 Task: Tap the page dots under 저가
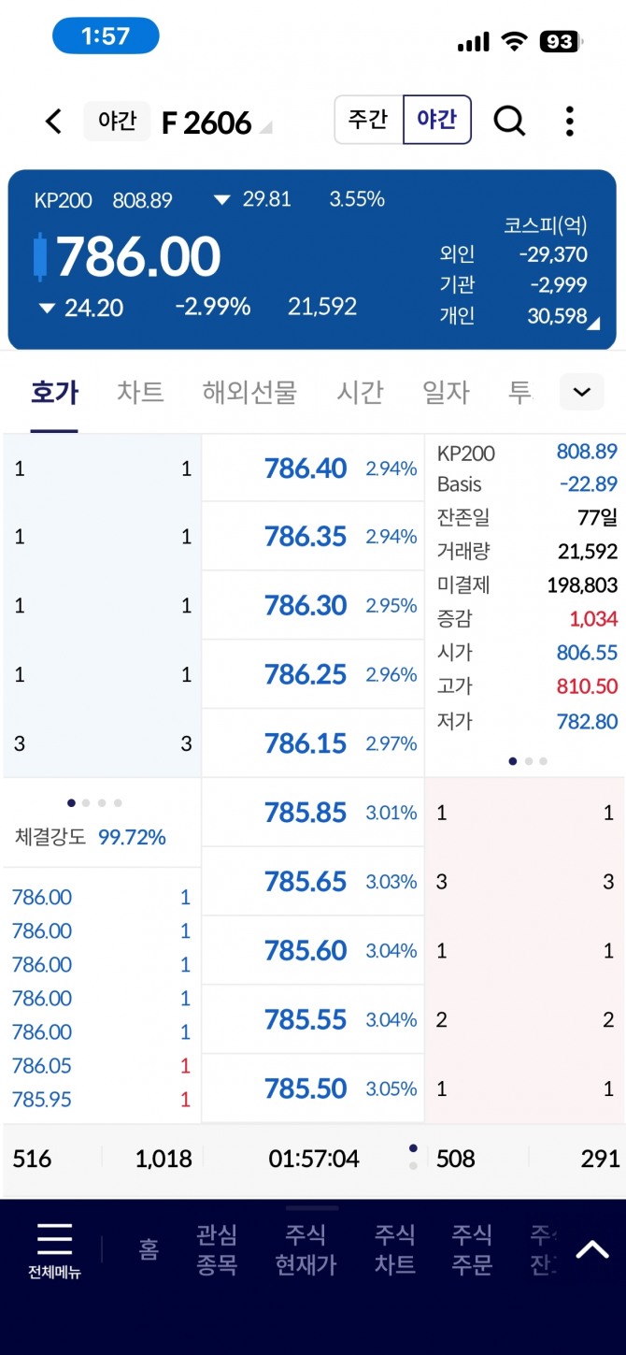coord(528,761)
